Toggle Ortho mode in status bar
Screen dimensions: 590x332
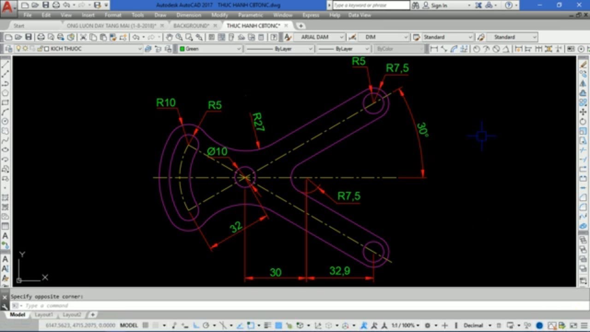[196, 325]
